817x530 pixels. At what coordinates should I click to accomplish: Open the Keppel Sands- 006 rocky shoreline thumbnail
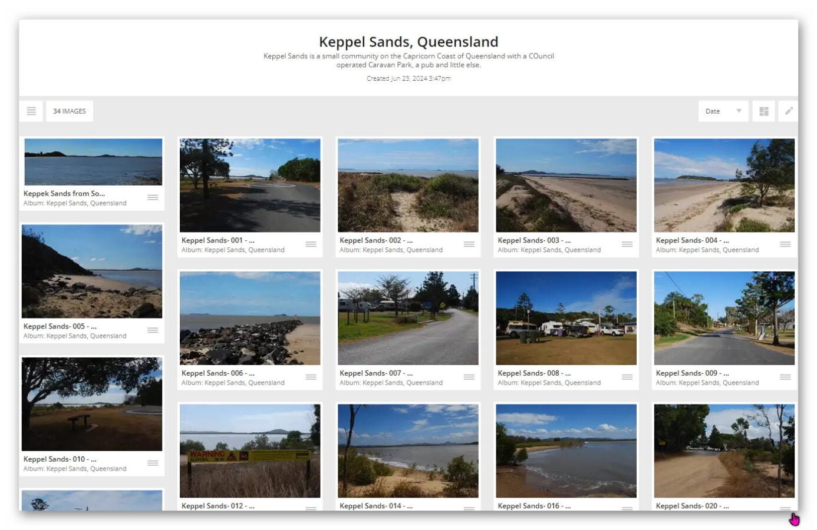click(250, 318)
